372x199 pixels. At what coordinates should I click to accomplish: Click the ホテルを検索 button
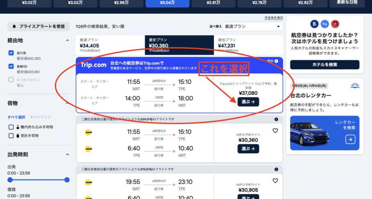[324, 65]
